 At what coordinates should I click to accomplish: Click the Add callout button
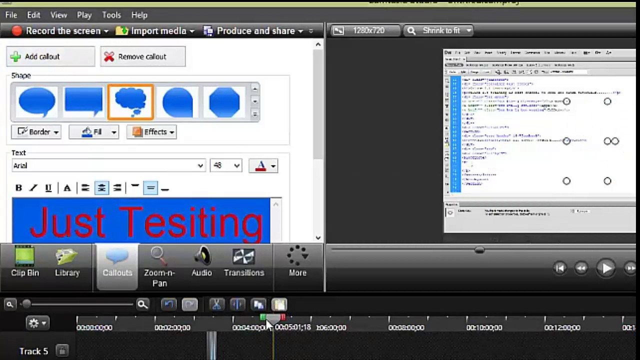50,56
